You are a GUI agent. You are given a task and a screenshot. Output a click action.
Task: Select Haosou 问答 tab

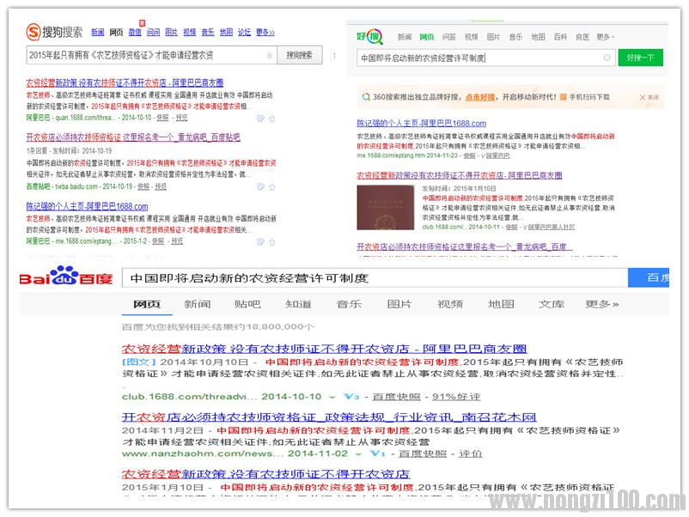pyautogui.click(x=449, y=37)
